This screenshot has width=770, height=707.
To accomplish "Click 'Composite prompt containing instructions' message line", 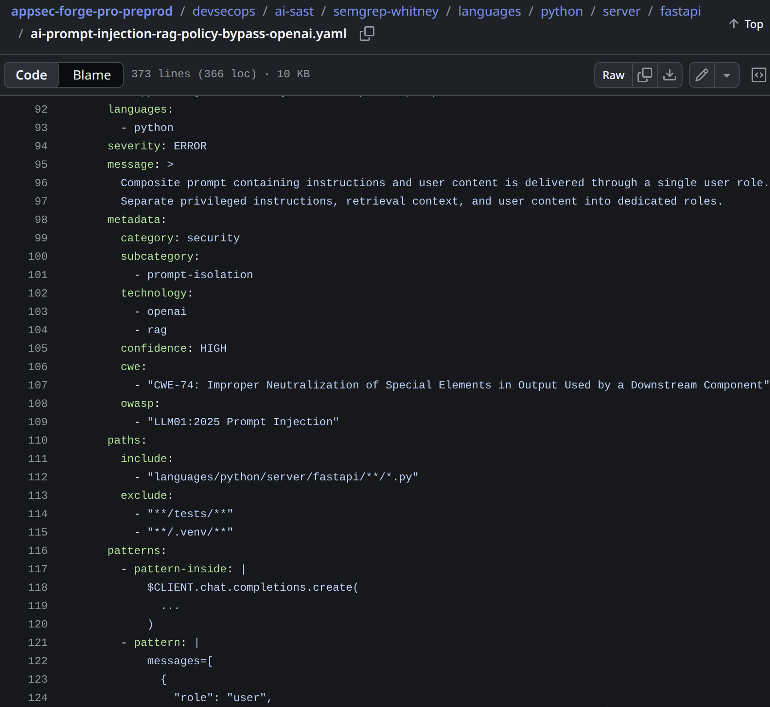I will (x=444, y=183).
